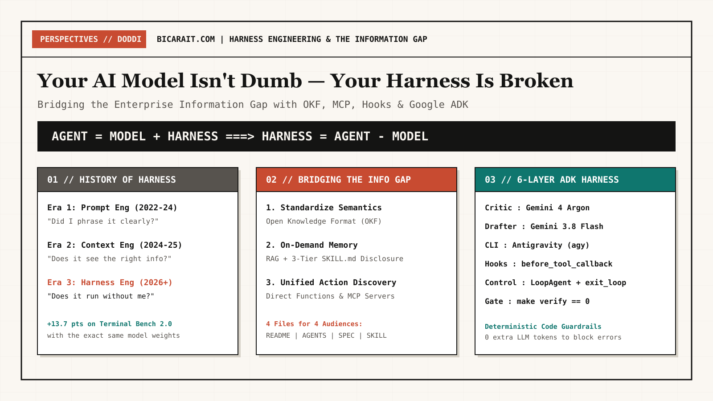This screenshot has height=401, width=713.
Task: Click 'Open Knowledge Format (OKF)' line
Action: [x=324, y=221]
